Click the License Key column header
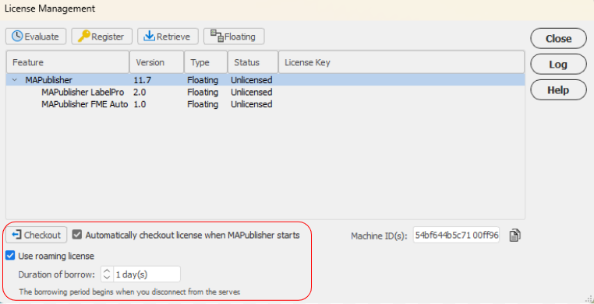 click(x=401, y=62)
